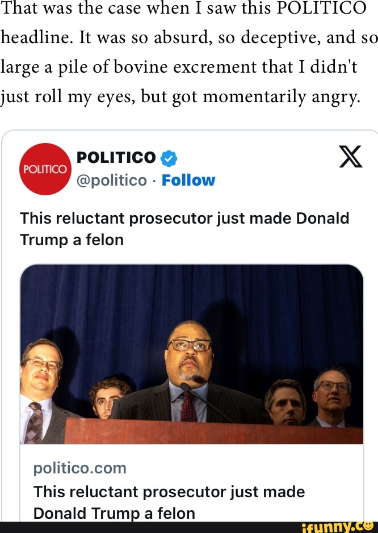The height and width of the screenshot is (533, 378).
Task: Open the link card headline below the photo
Action: [x=169, y=502]
